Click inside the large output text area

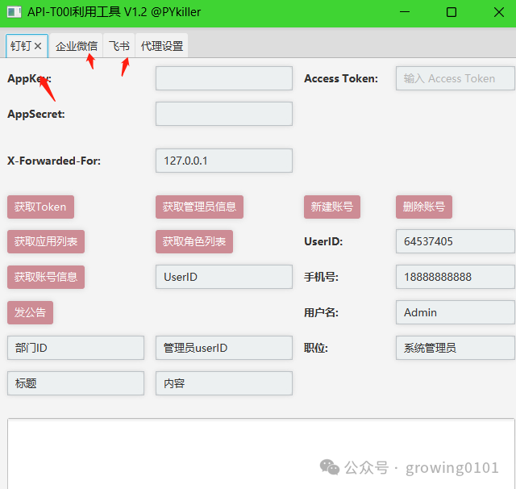point(260,453)
